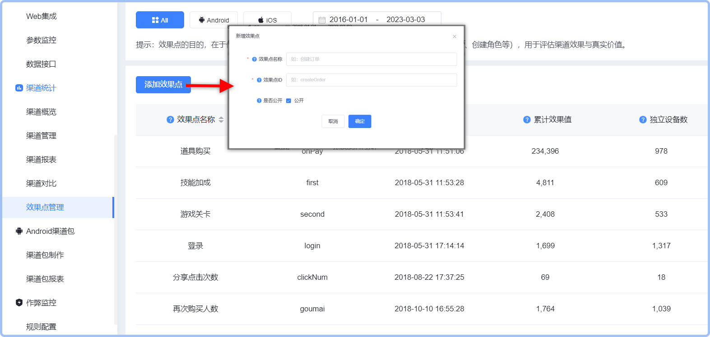Viewport: 710px width, 337px height.
Task: Click 确定 to confirm new effect point
Action: [x=360, y=121]
